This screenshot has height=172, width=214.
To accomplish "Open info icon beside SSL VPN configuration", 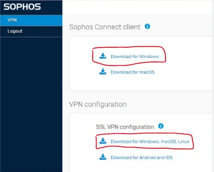I will tap(161, 126).
